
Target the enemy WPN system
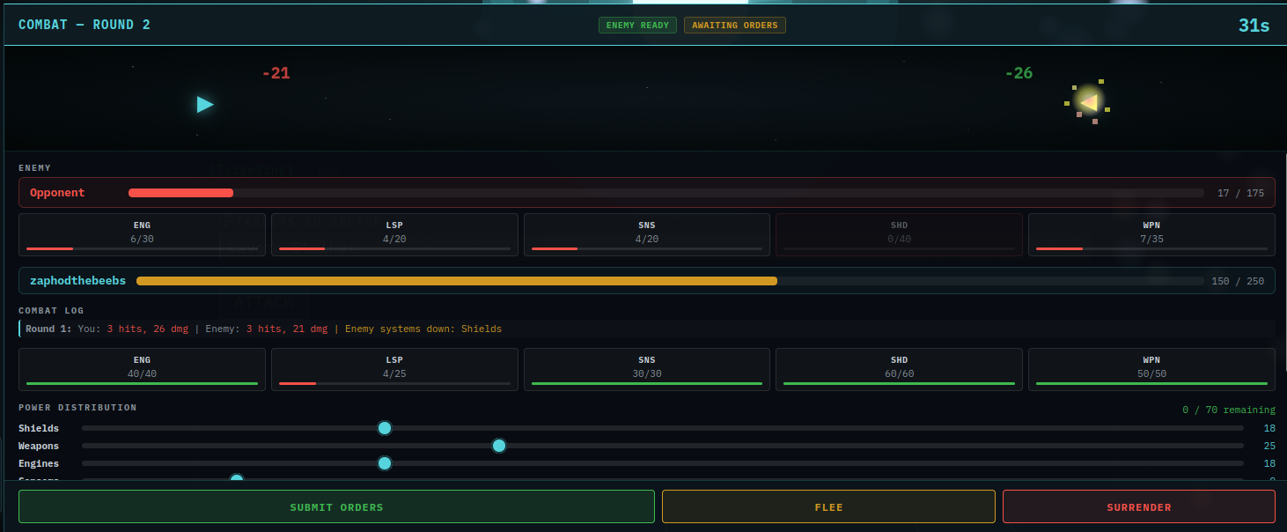coord(1151,234)
